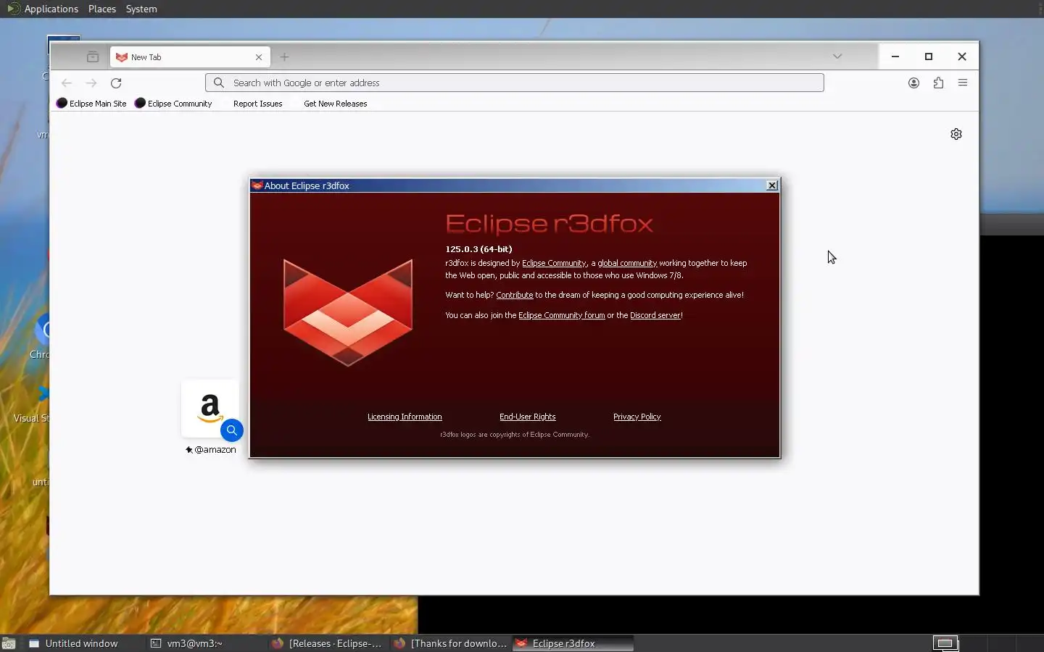Image resolution: width=1044 pixels, height=652 pixels.
Task: Minimize the r3dfox browser window
Action: 895,57
